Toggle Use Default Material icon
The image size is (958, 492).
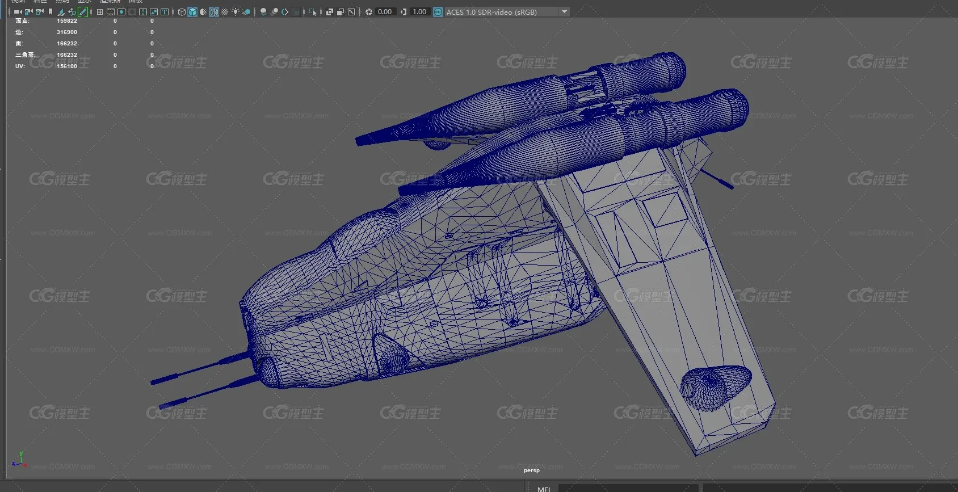203,12
